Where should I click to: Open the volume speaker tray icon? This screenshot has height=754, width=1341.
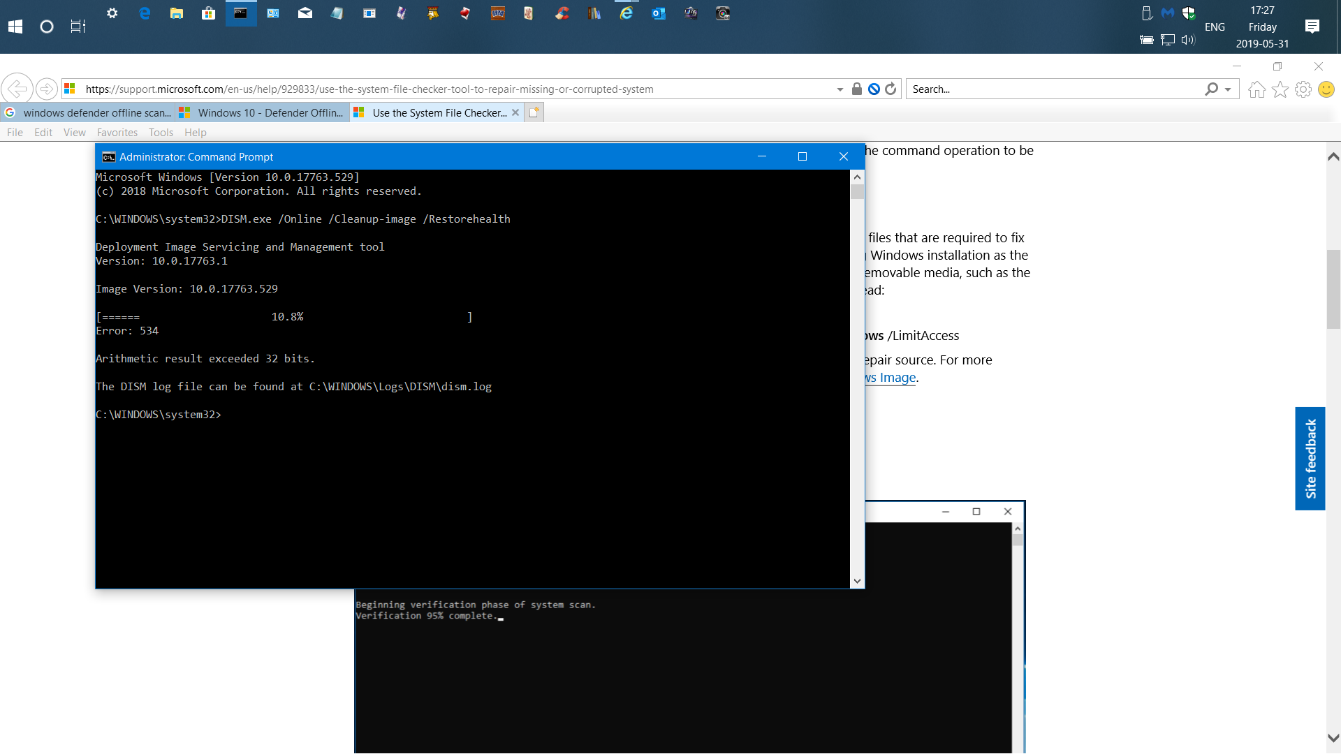tap(1188, 40)
